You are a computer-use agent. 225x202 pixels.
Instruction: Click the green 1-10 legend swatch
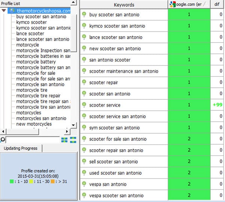[x=12, y=181]
